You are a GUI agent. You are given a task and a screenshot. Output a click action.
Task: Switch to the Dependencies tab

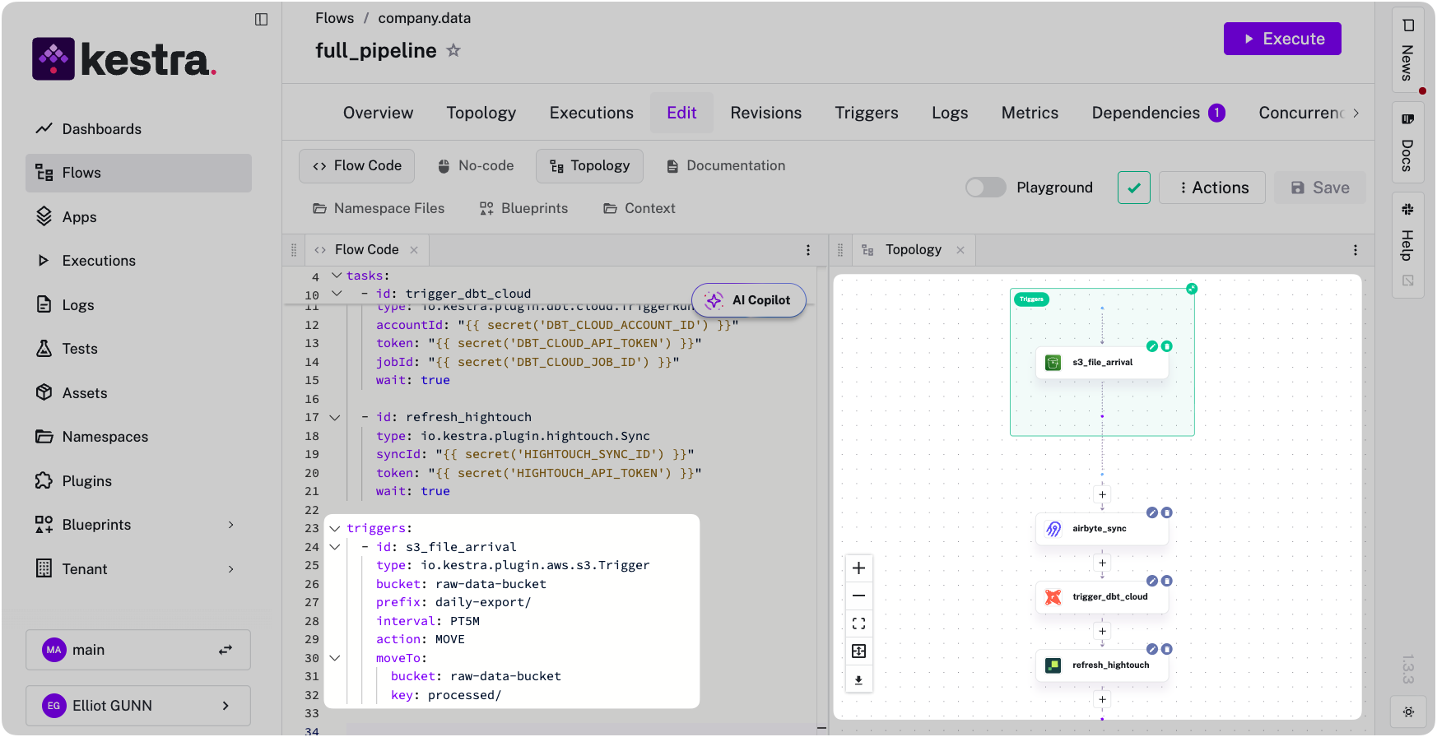click(1158, 113)
